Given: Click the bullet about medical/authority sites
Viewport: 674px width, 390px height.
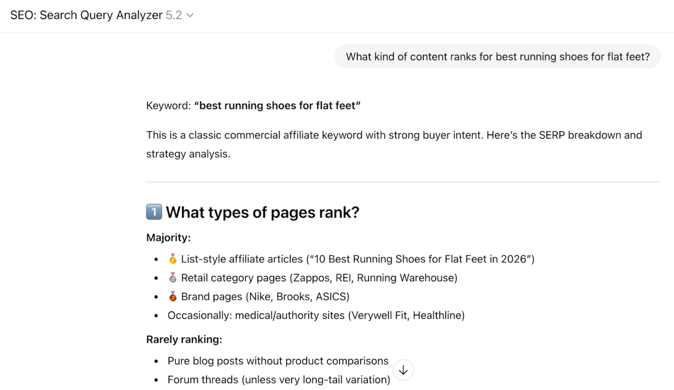Looking at the screenshot, I should click(x=316, y=315).
